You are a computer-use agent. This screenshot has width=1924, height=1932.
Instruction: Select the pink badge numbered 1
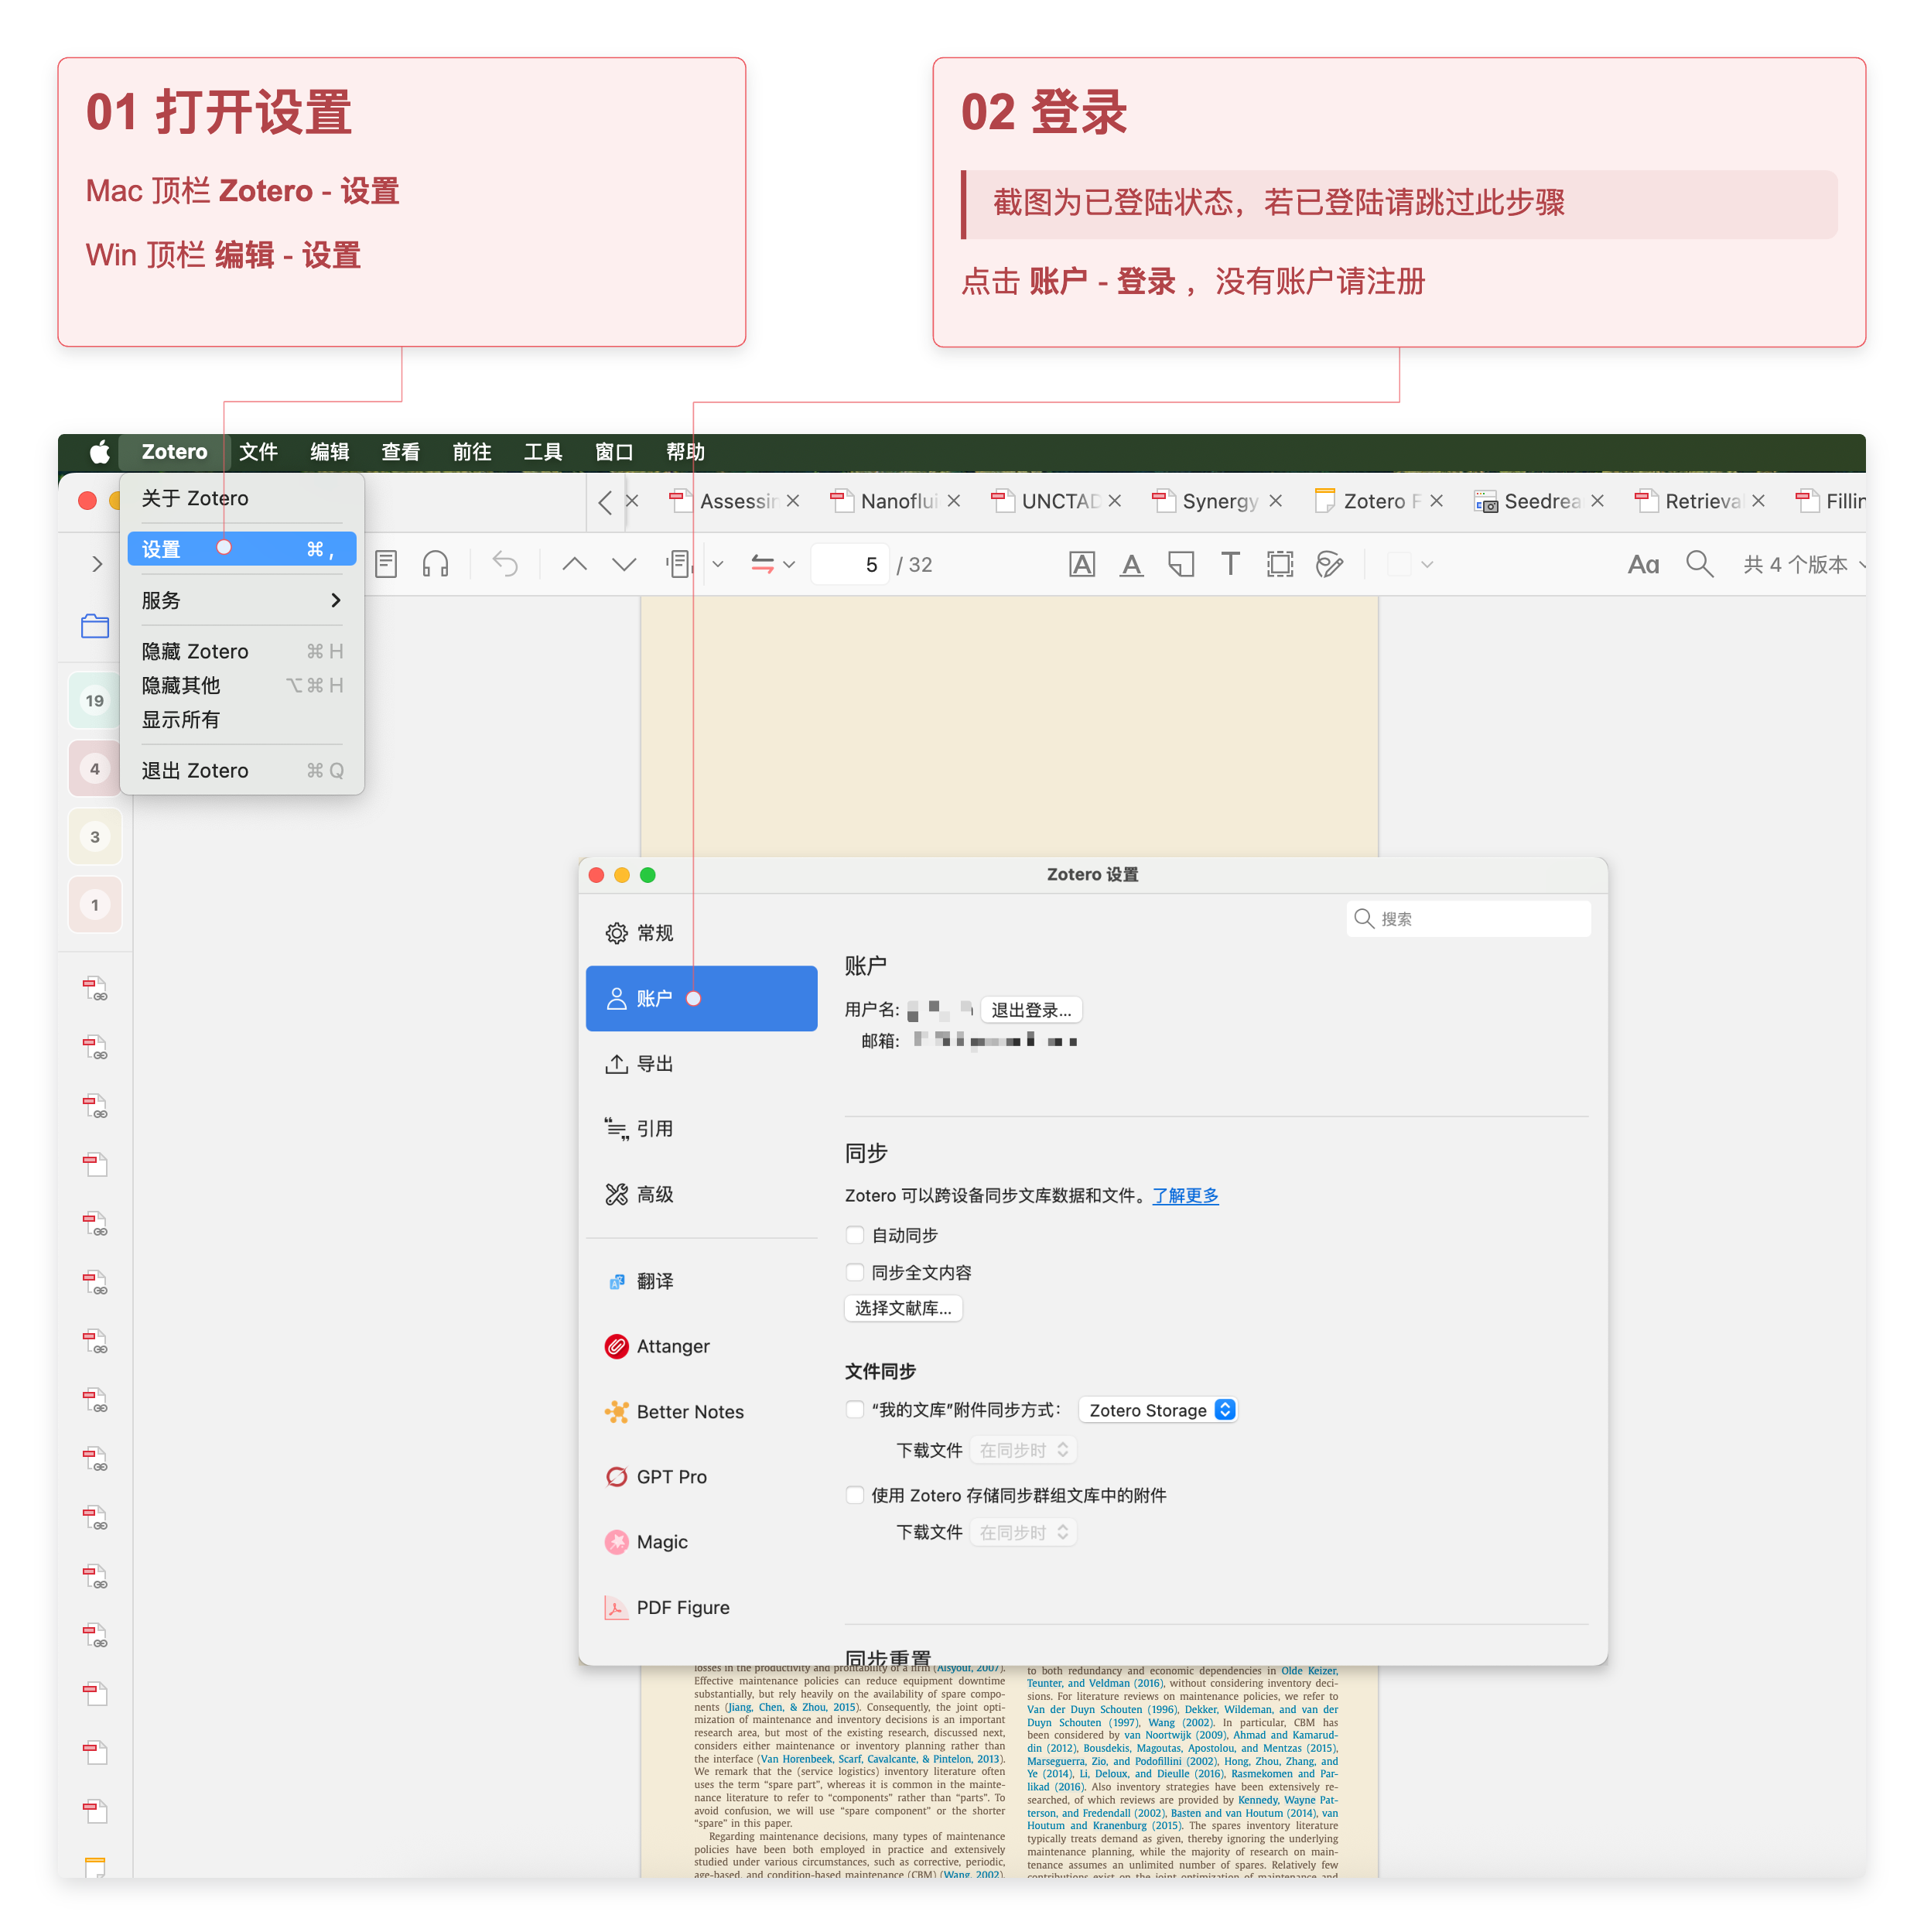(95, 905)
